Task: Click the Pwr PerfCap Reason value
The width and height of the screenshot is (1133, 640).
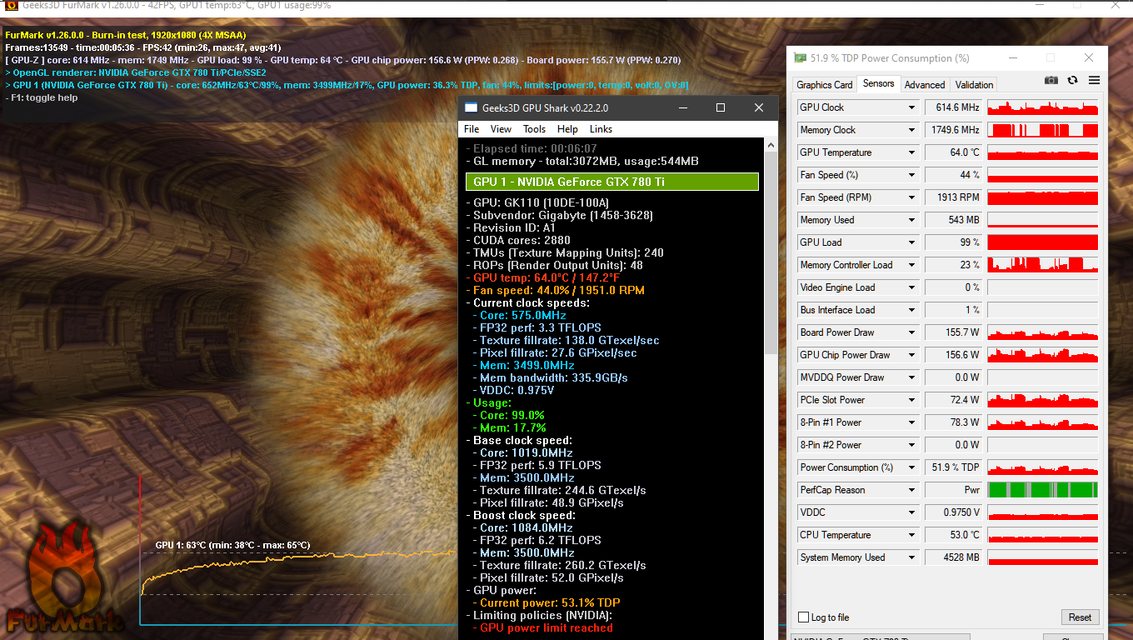Action: pyautogui.click(x=954, y=490)
